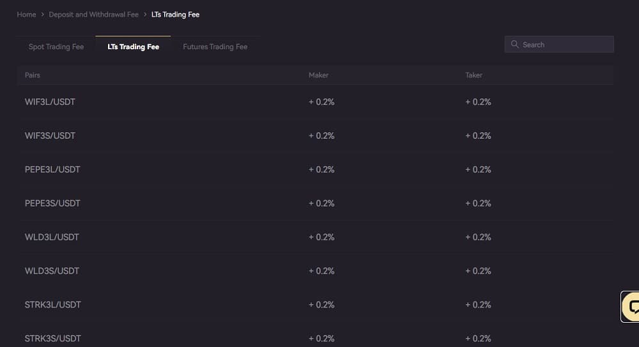The height and width of the screenshot is (347, 639).
Task: Click the Taker column header
Action: pyautogui.click(x=473, y=75)
